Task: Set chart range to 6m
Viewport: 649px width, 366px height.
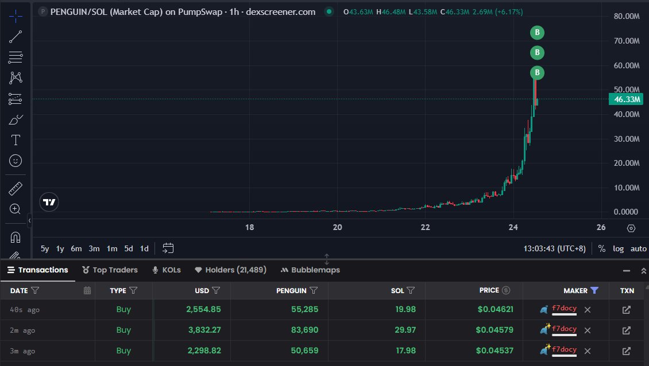Action: [76, 248]
